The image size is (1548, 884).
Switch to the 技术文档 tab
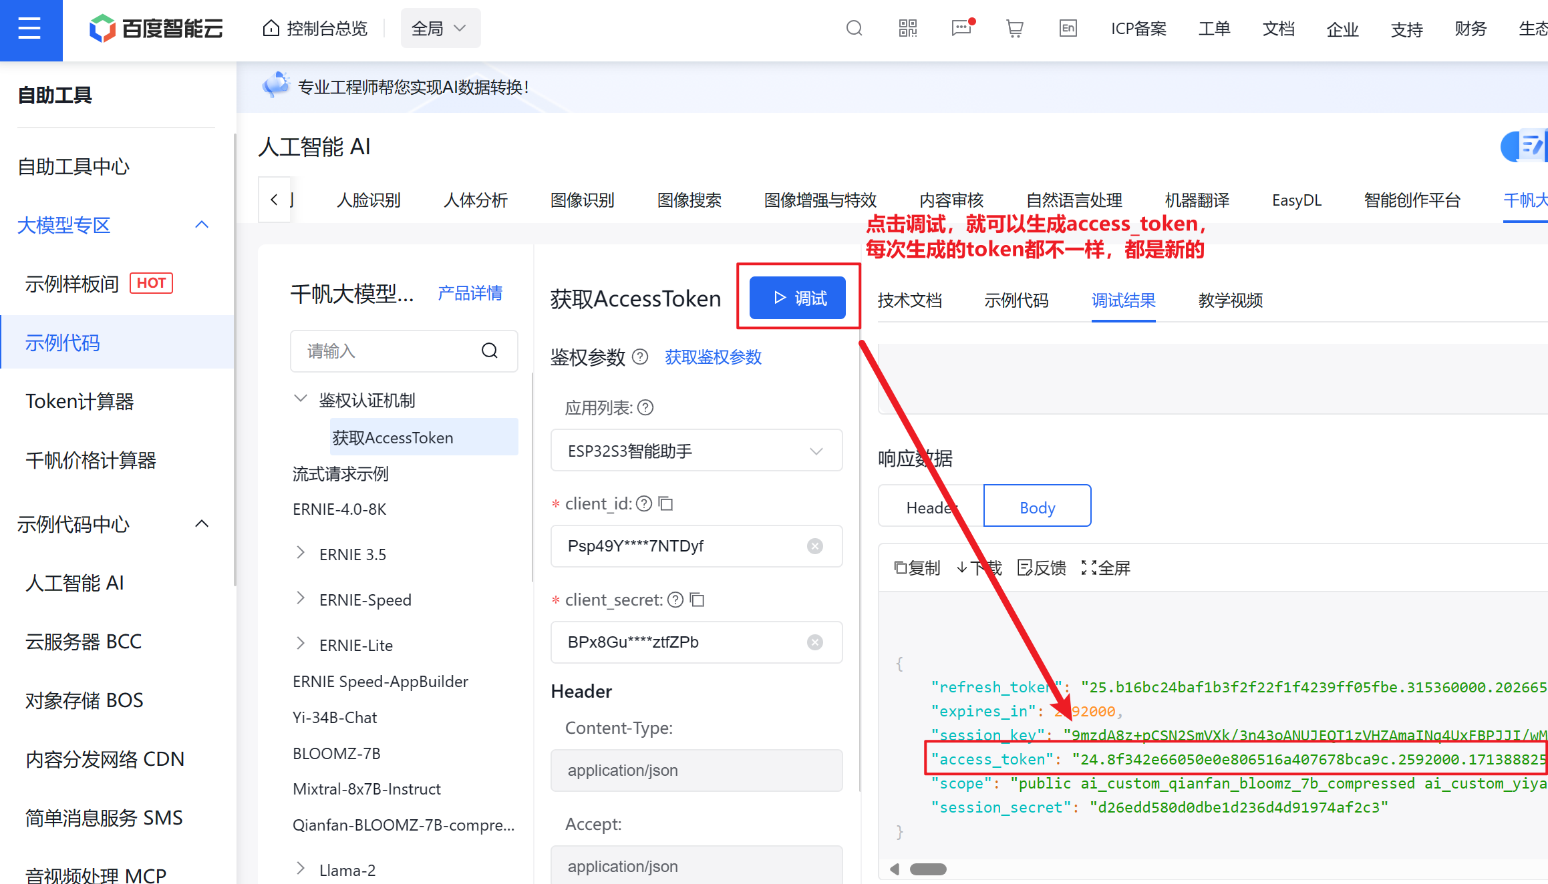(909, 300)
